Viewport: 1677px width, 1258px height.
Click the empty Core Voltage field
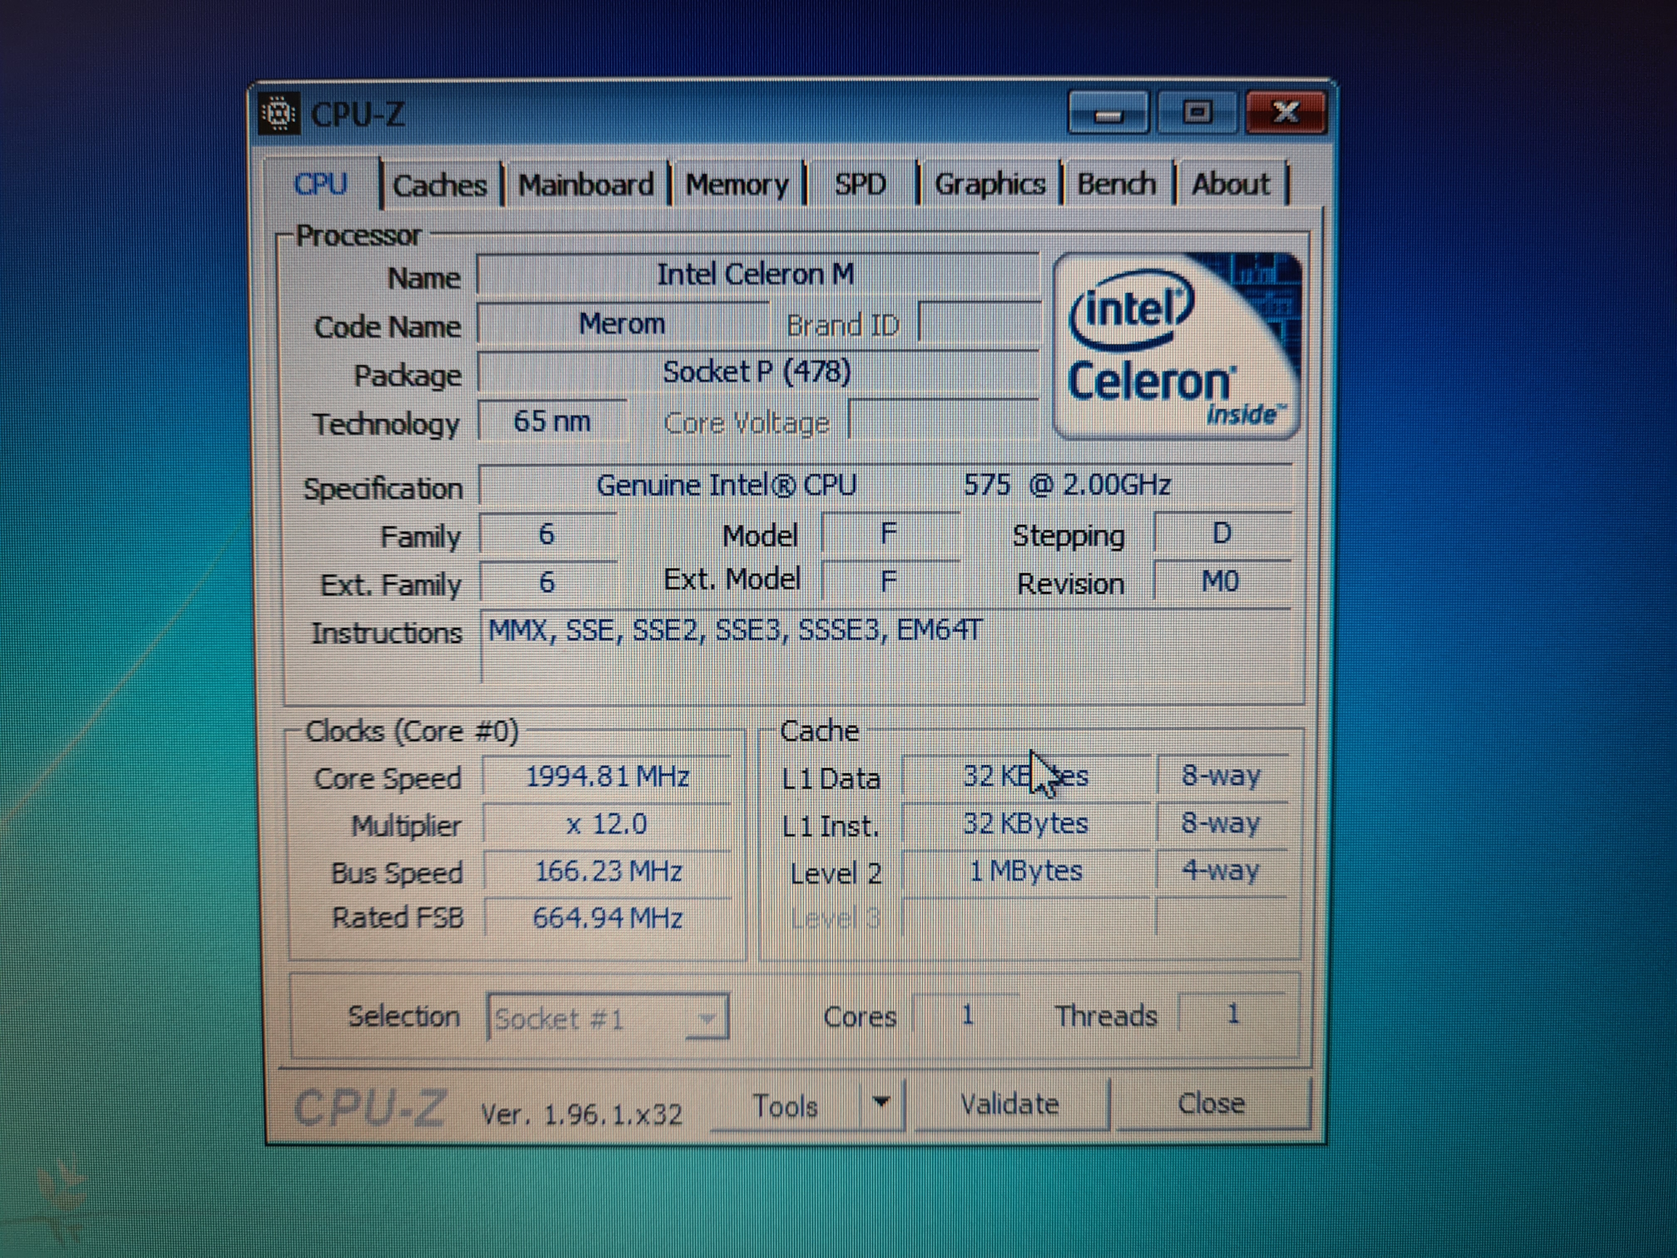[943, 419]
